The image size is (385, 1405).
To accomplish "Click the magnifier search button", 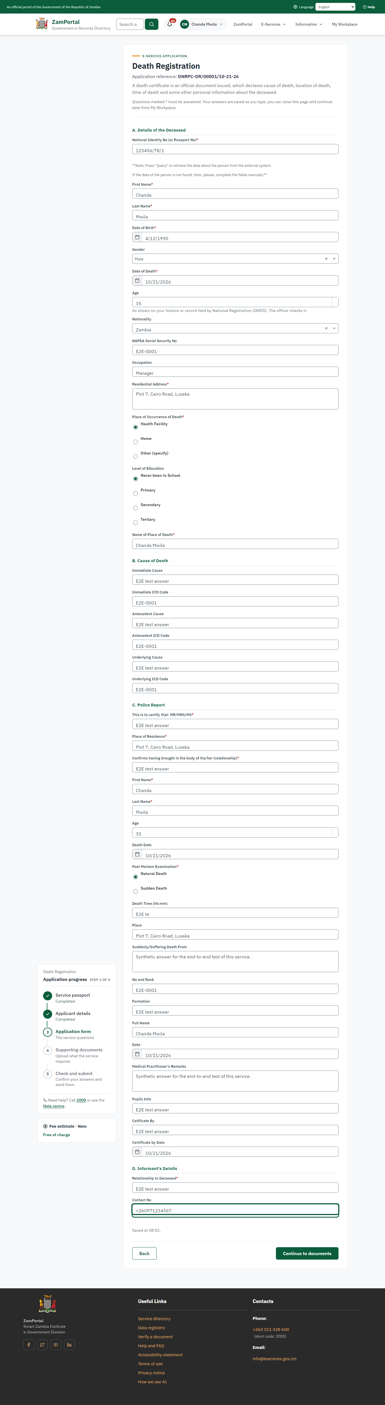I will coord(152,24).
